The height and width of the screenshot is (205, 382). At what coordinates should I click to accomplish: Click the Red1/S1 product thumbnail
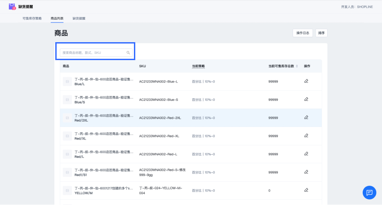click(67, 172)
